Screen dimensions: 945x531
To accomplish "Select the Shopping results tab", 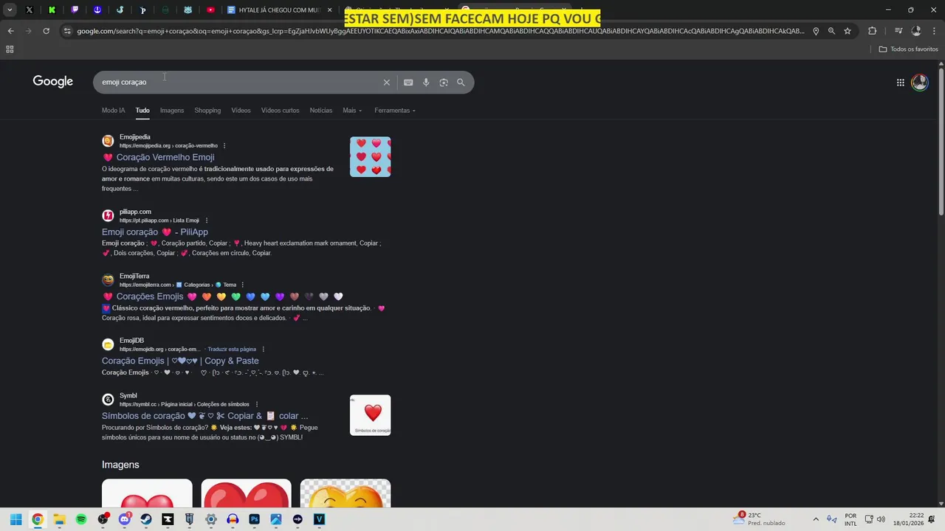I will point(207,111).
